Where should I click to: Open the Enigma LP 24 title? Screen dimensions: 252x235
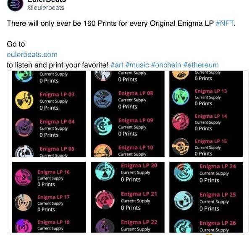(x=217, y=166)
